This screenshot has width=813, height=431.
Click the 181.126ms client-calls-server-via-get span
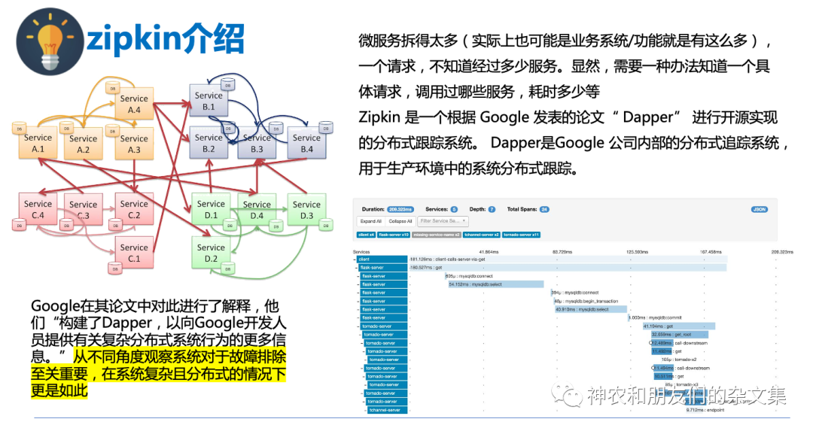pyautogui.click(x=568, y=259)
